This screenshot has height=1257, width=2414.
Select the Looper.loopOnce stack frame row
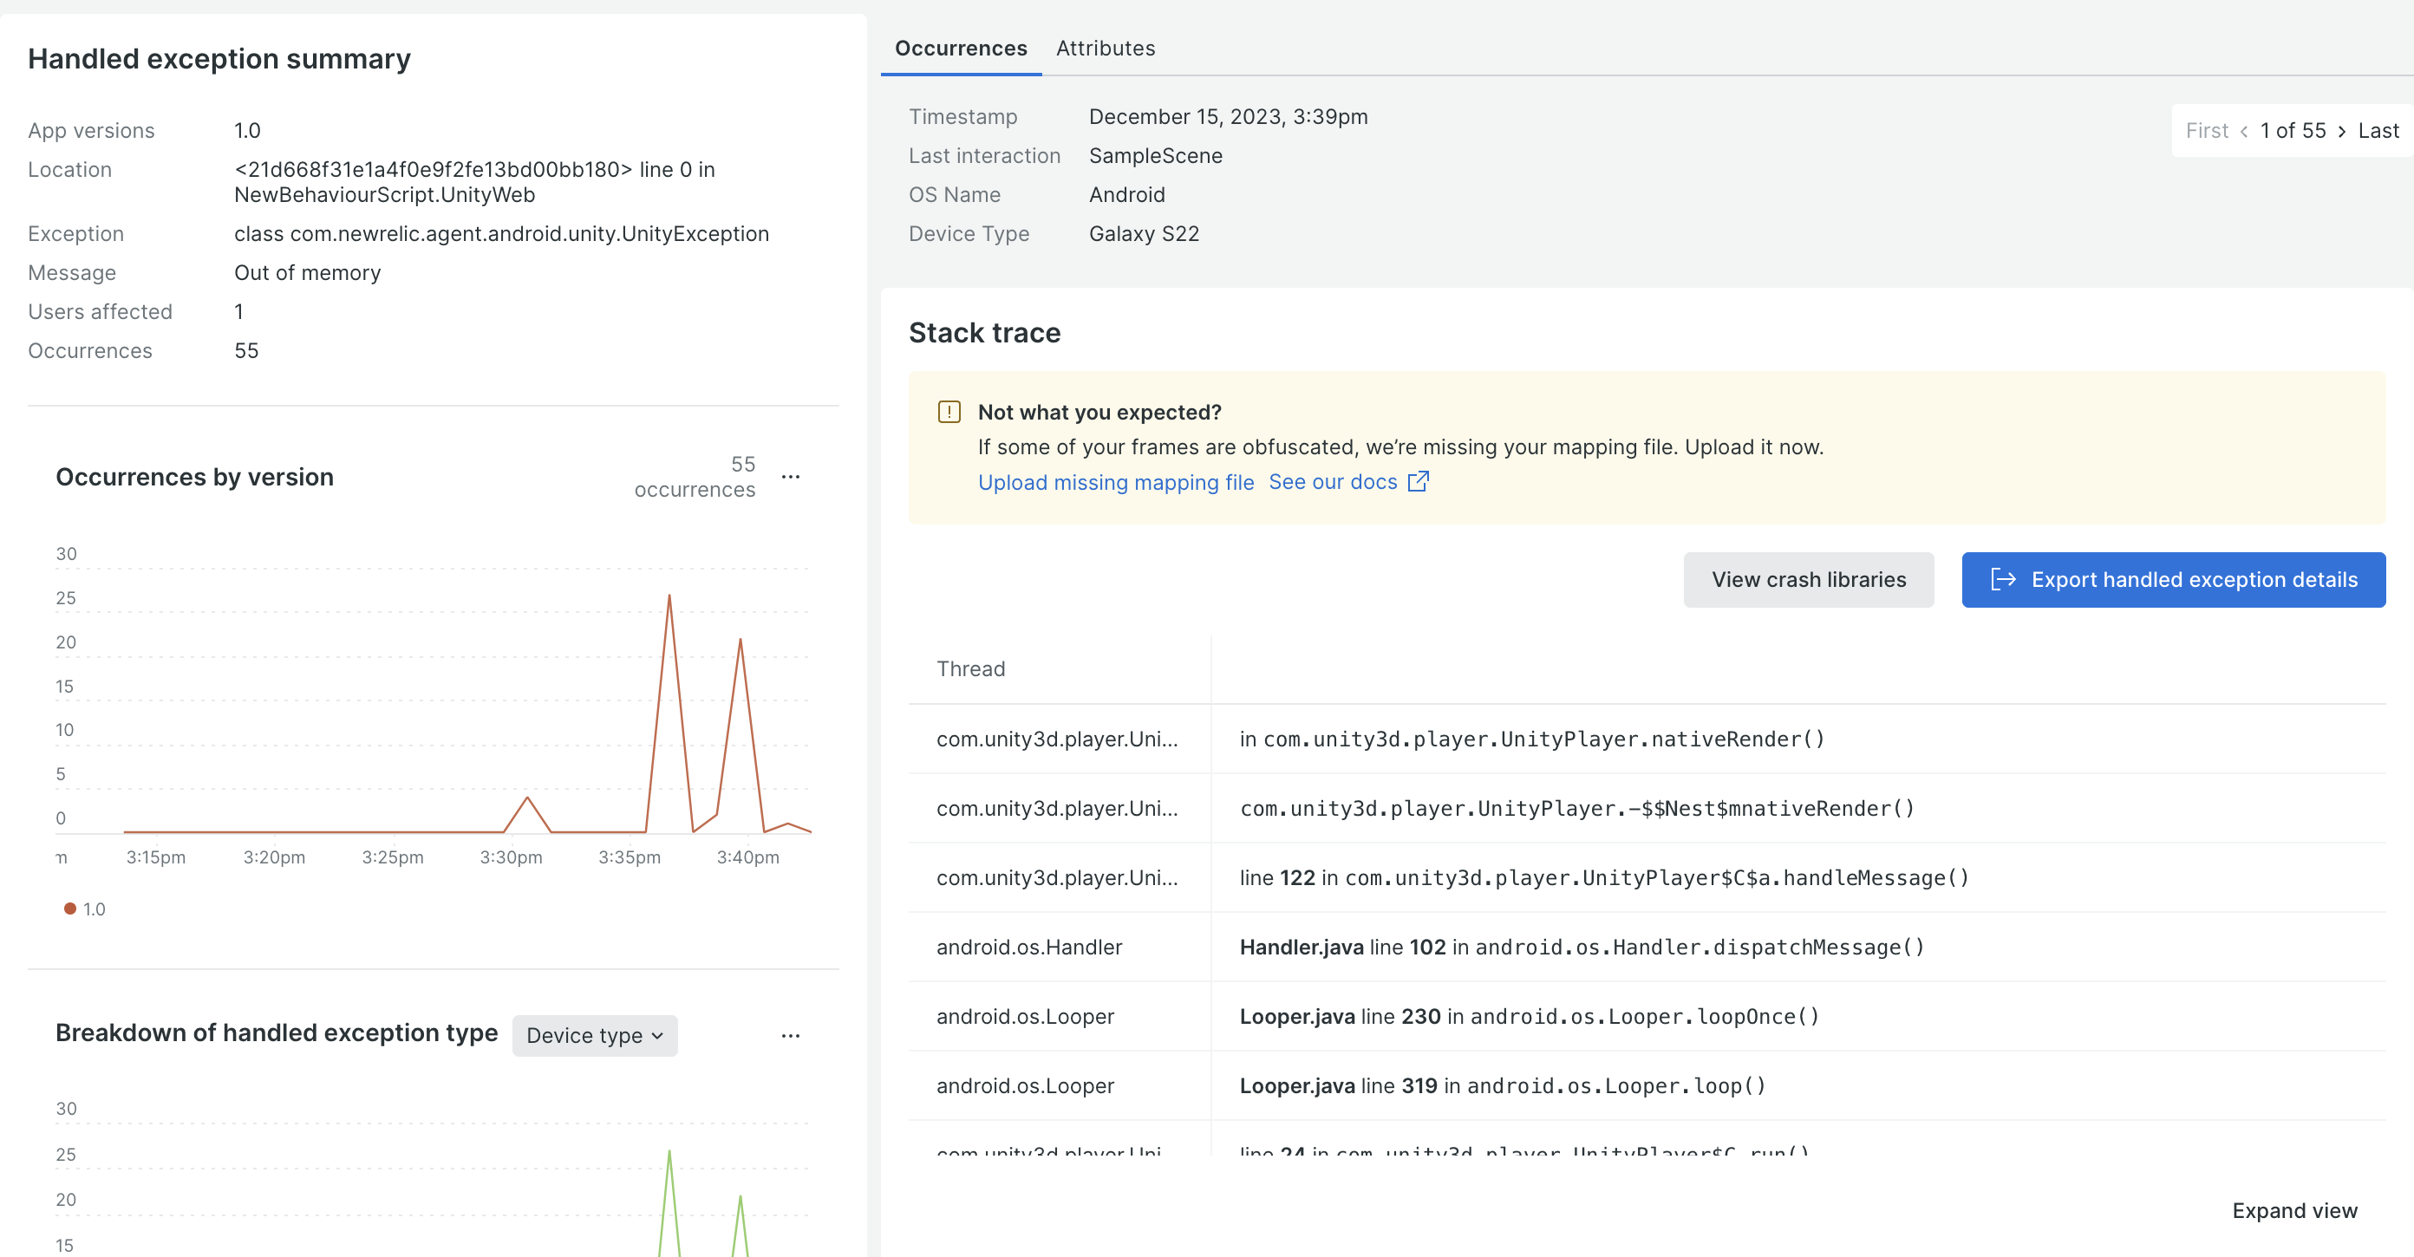(1529, 1016)
